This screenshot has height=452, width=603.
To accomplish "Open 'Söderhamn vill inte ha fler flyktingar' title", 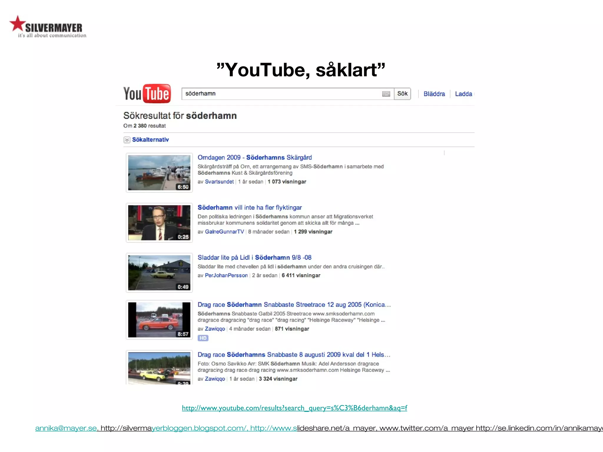I will 250,207.
